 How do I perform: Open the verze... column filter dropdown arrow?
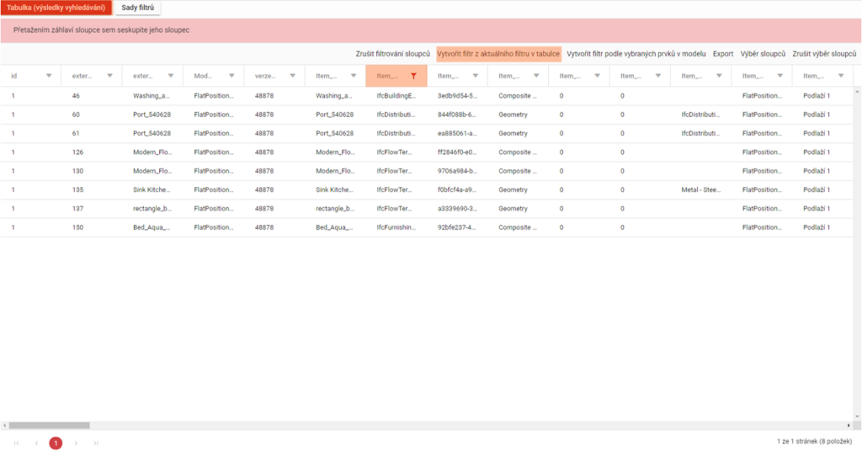(292, 76)
